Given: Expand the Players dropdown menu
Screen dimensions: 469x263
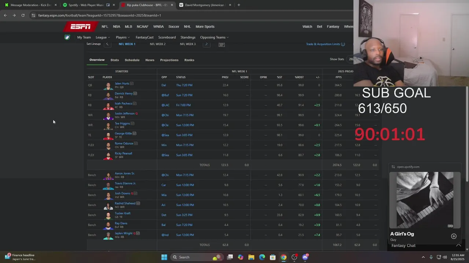Looking at the screenshot, I should pyautogui.click(x=123, y=37).
